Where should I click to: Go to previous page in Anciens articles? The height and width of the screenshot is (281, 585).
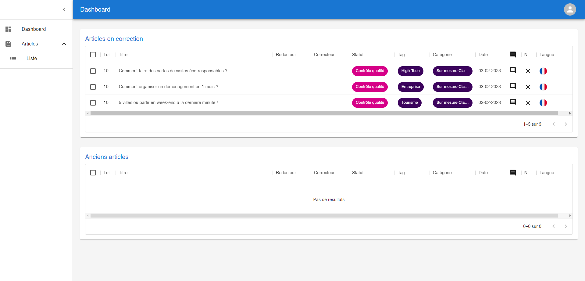click(554, 226)
